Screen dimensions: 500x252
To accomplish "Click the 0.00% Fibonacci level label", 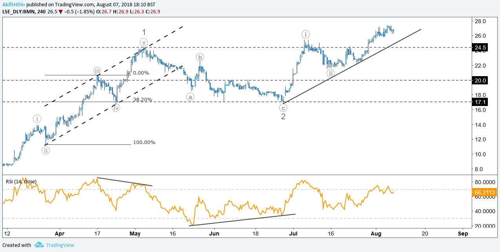I will 141,73.
